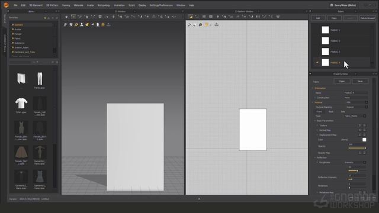
Task: Select the Hanger folder in Library
Action: 18,34
